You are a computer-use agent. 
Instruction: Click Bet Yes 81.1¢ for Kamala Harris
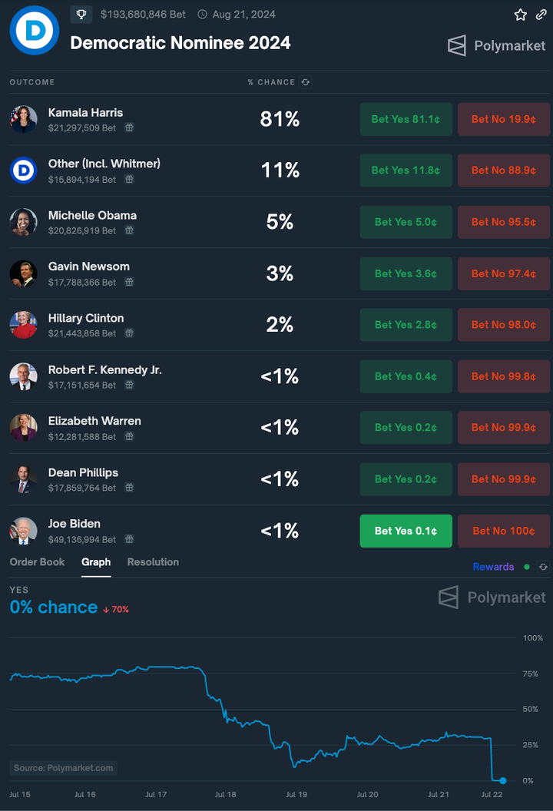pyautogui.click(x=406, y=120)
